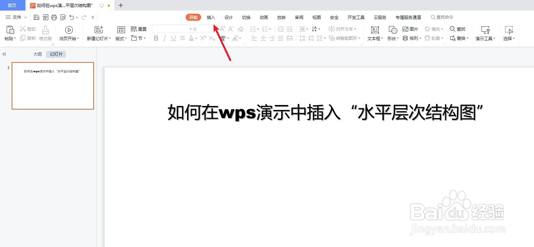This screenshot has height=247, width=534.
Task: Click the Reset (重置) slide icon
Action: [x=134, y=29]
